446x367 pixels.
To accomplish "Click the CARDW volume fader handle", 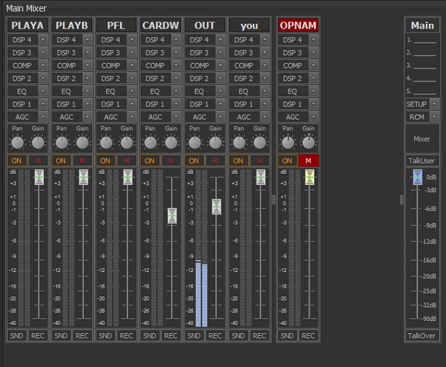I will (x=172, y=216).
